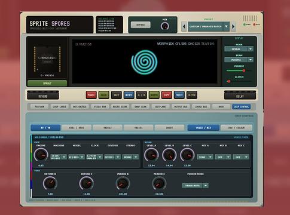Click the Delay panel button
290x215 pixels.
coord(240,95)
